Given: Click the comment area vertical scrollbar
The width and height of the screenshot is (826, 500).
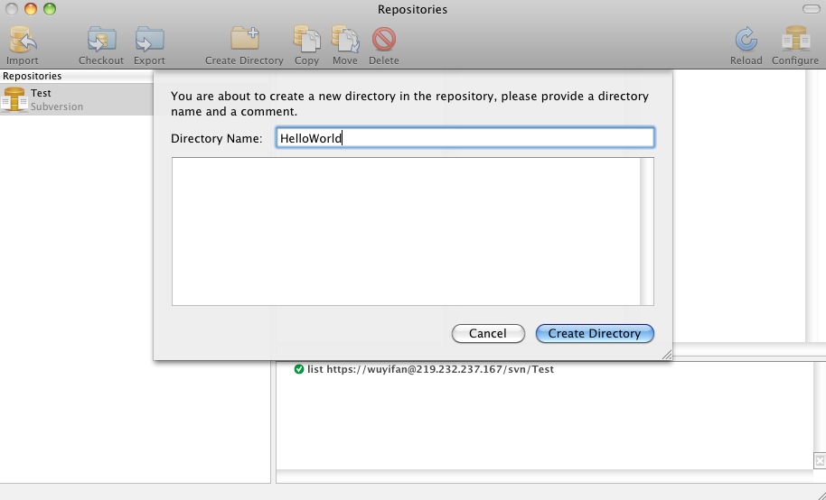Looking at the screenshot, I should coord(647,231).
